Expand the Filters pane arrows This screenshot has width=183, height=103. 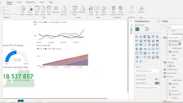(131, 21)
